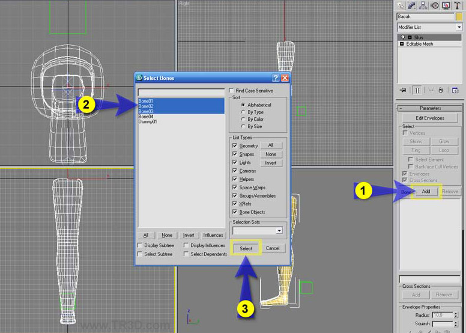Click Select to confirm bones
Screen dimensions: 466x333
pos(246,248)
